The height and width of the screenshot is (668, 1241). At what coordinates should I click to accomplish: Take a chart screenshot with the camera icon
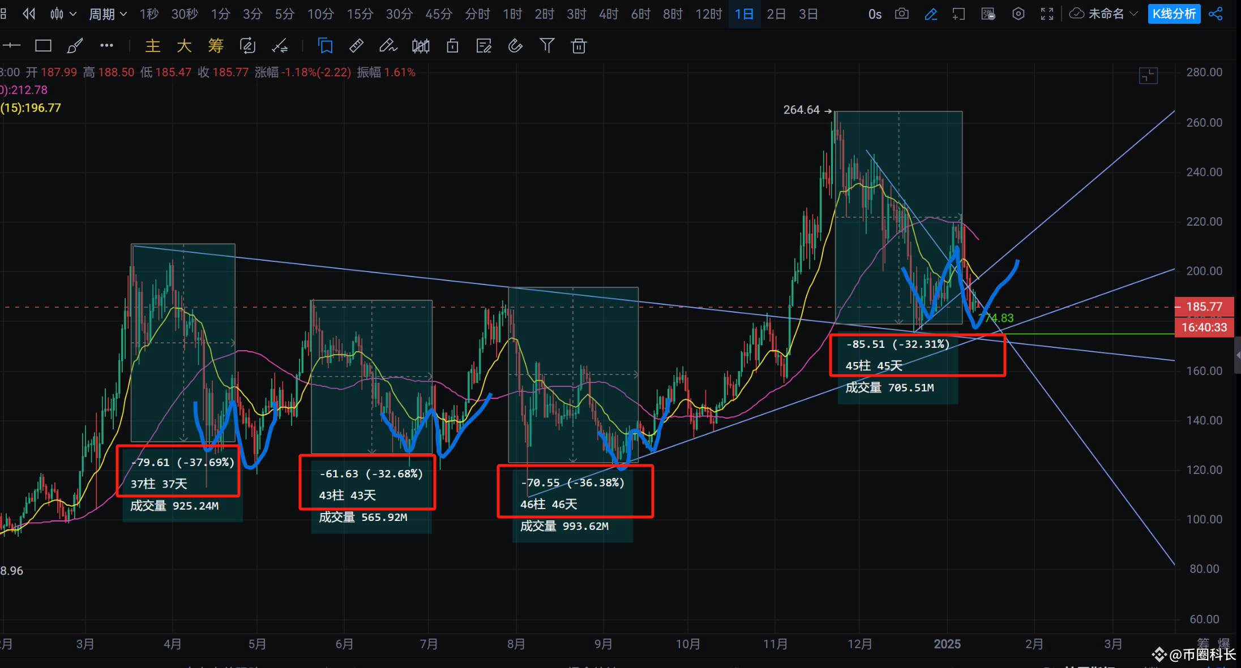[902, 14]
